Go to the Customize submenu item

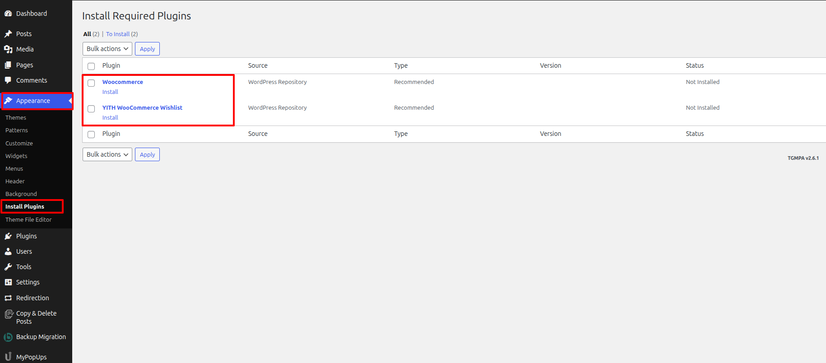[19, 143]
